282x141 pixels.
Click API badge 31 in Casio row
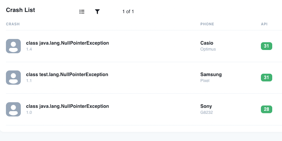tap(266, 46)
